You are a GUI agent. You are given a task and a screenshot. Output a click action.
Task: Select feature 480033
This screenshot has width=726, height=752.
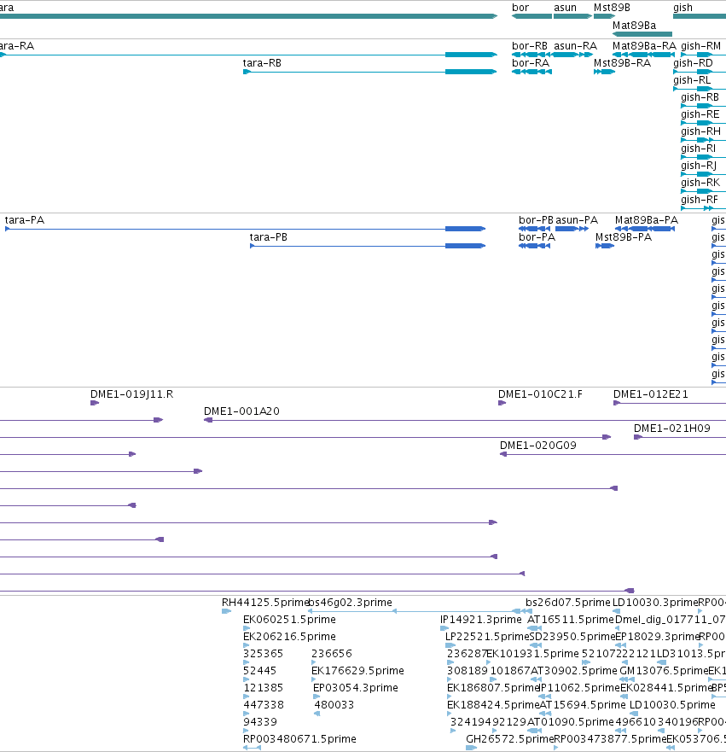coord(317,714)
